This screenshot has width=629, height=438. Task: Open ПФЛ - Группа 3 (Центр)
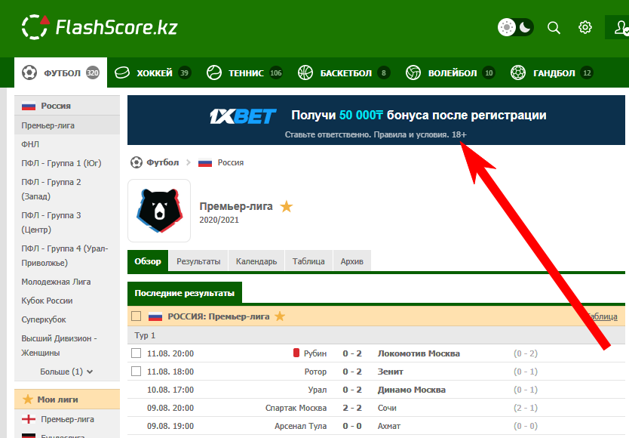(51, 223)
